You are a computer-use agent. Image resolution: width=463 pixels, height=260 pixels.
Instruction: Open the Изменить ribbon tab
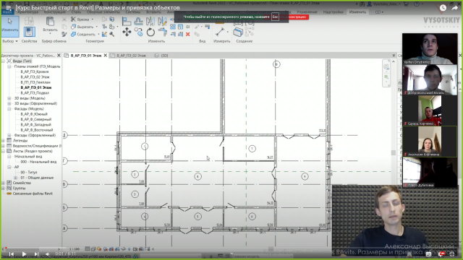tap(357, 12)
